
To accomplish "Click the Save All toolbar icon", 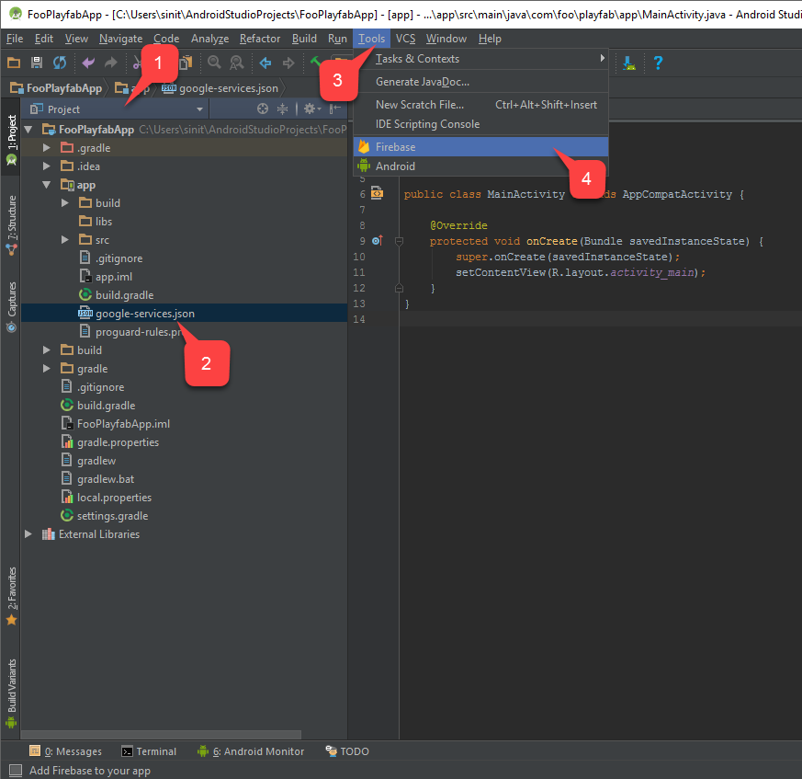I will pos(37,63).
